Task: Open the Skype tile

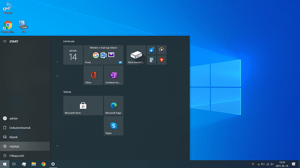Action: click(x=113, y=126)
